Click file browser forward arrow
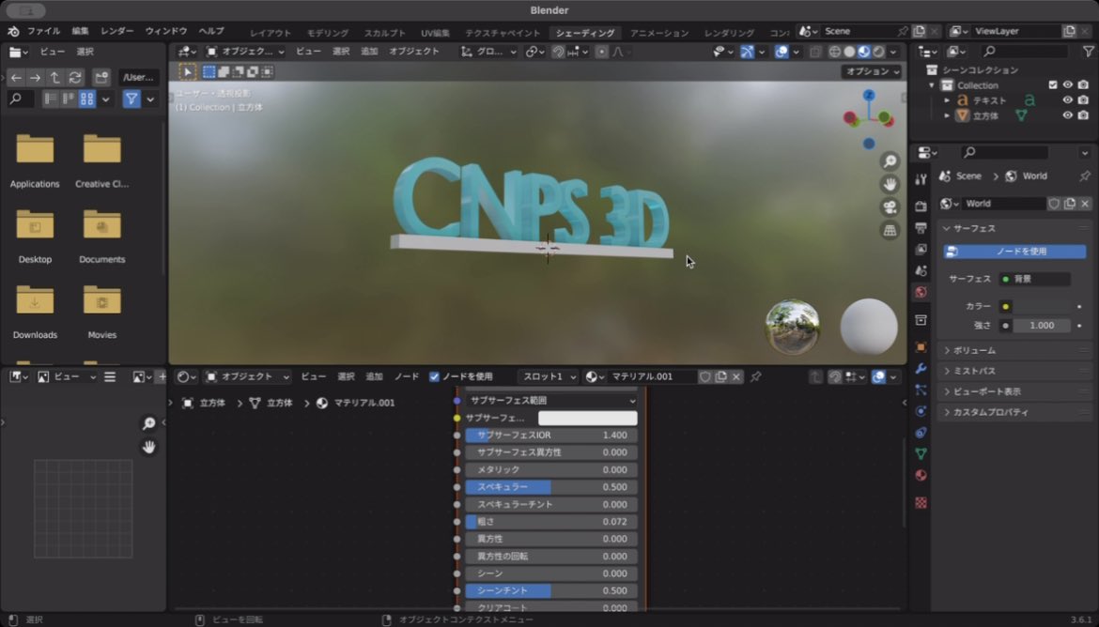1099x627 pixels. [35, 78]
